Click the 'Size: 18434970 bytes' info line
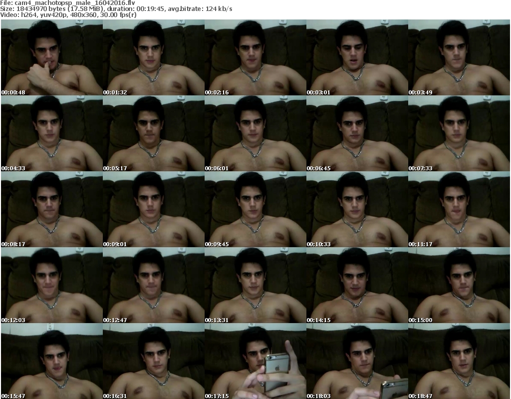Viewport: 511px width, 399px height. pyautogui.click(x=116, y=9)
